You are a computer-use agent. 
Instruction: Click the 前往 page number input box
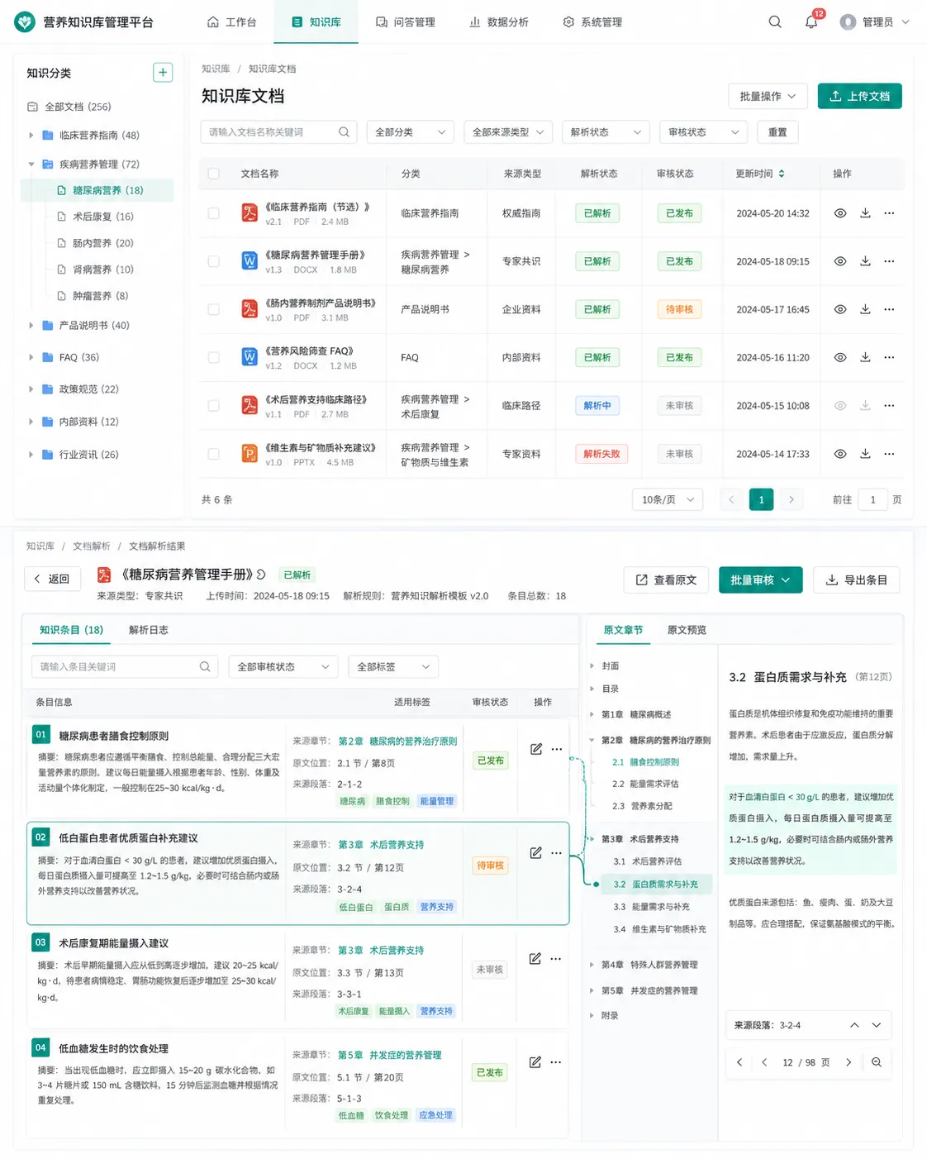tap(872, 499)
